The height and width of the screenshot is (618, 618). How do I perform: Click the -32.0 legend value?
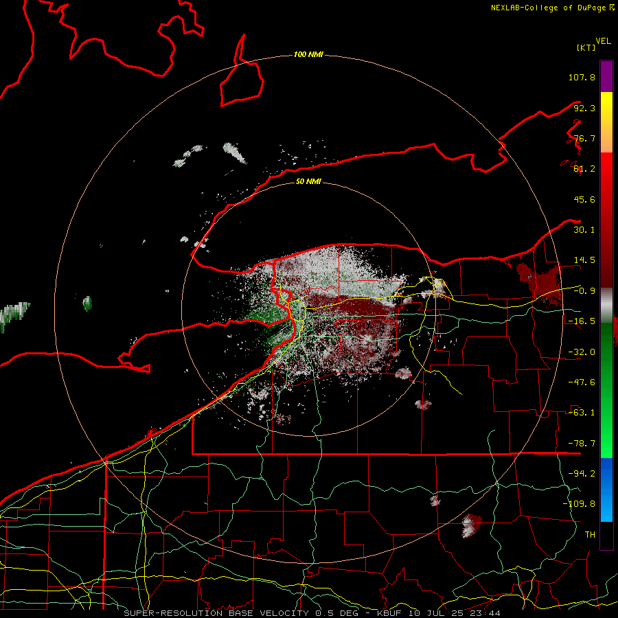click(582, 352)
